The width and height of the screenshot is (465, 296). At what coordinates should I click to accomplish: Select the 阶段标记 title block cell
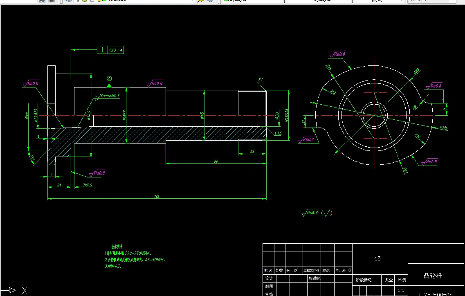click(364, 280)
